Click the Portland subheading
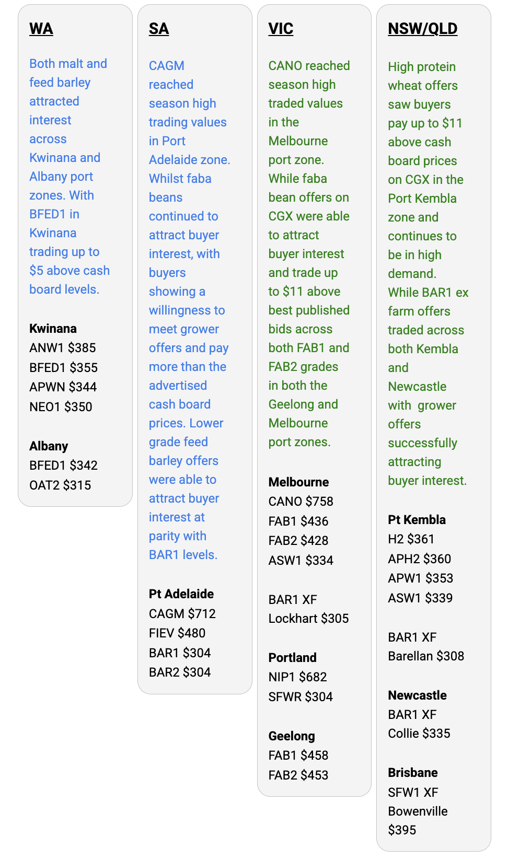The height and width of the screenshot is (860, 508). [x=292, y=658]
